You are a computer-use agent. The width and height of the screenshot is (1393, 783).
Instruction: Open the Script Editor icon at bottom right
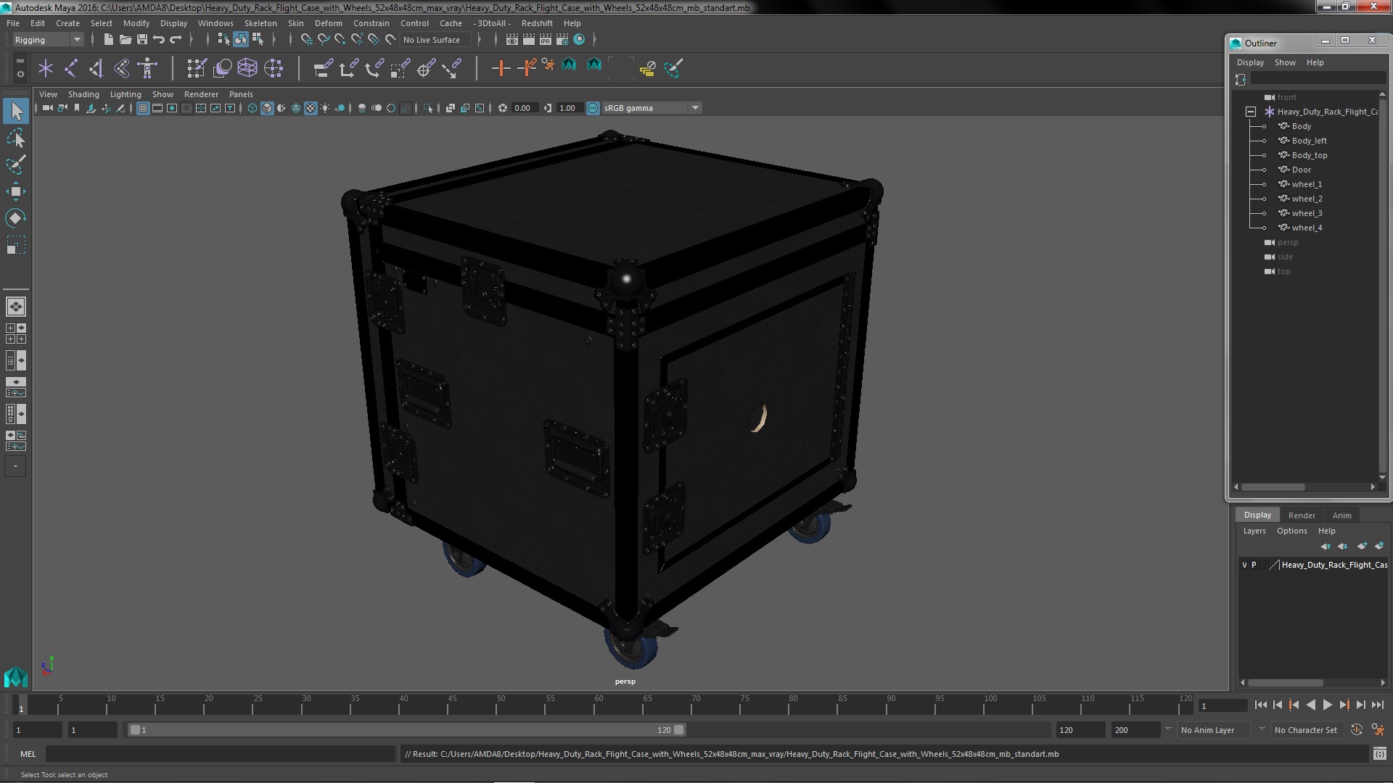click(x=1379, y=754)
